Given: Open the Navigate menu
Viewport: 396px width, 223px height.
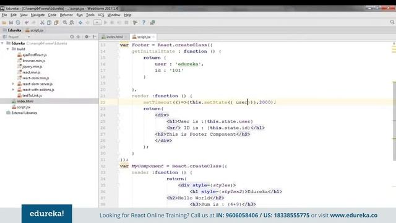Looking at the screenshot, I should 38,15.
